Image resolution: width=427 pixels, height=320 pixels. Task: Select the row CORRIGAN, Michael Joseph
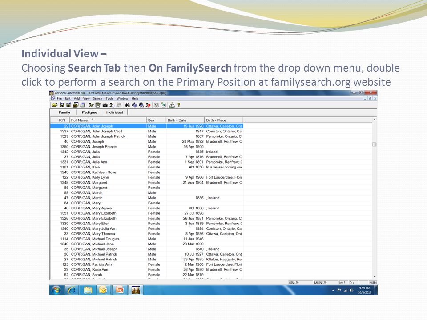pos(146,249)
